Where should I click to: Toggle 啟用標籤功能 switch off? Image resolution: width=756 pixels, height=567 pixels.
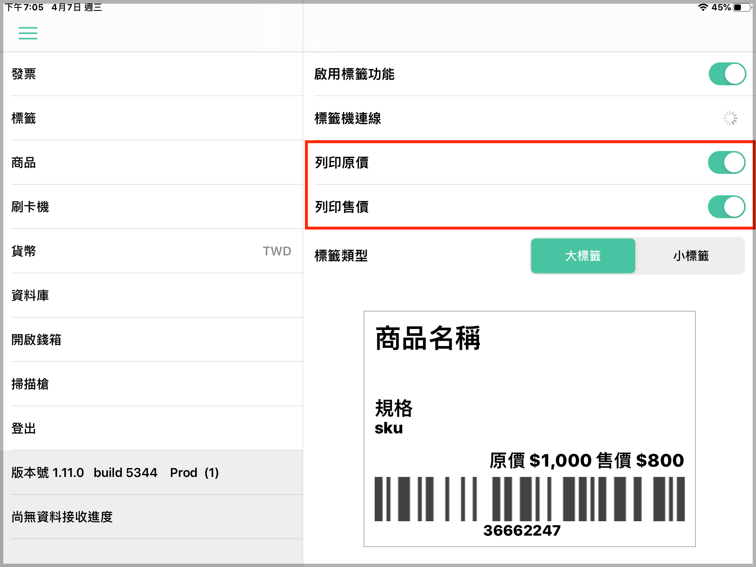coord(727,74)
